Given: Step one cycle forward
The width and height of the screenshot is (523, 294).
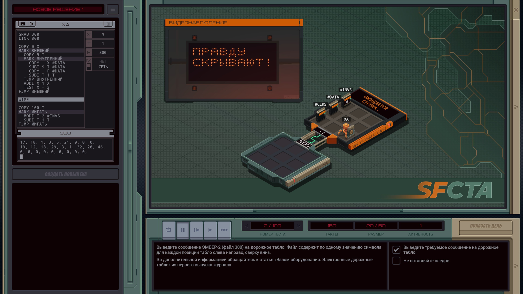Looking at the screenshot, I should (196, 230).
